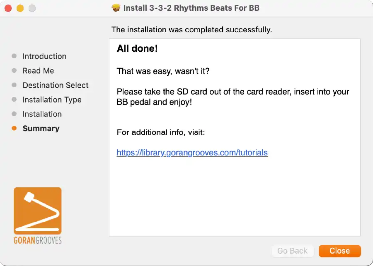
Task: Select the Summary step in sidebar
Action: [41, 129]
